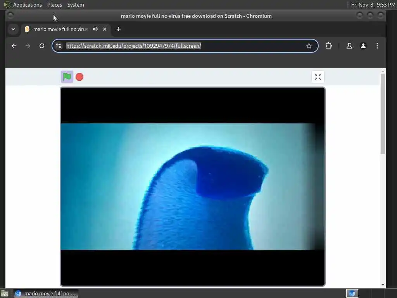Exit fullscreen mode with the shrink icon

pyautogui.click(x=318, y=77)
